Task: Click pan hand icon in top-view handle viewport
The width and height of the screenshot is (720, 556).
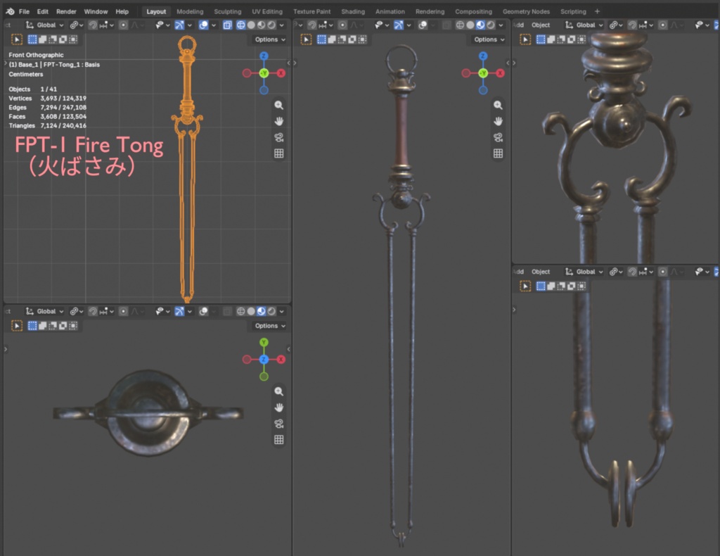Action: 278,407
